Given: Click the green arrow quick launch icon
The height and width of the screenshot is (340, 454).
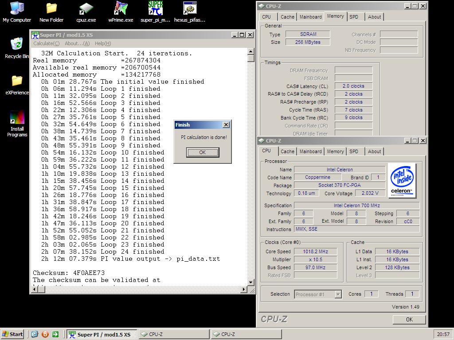Looking at the screenshot, I should click(55, 334).
